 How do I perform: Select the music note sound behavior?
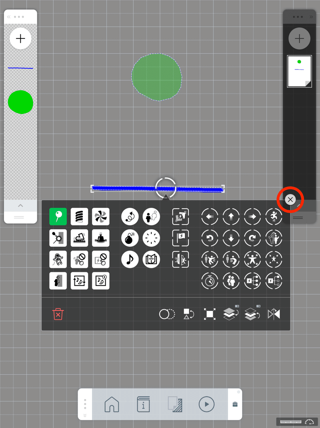[130, 259]
